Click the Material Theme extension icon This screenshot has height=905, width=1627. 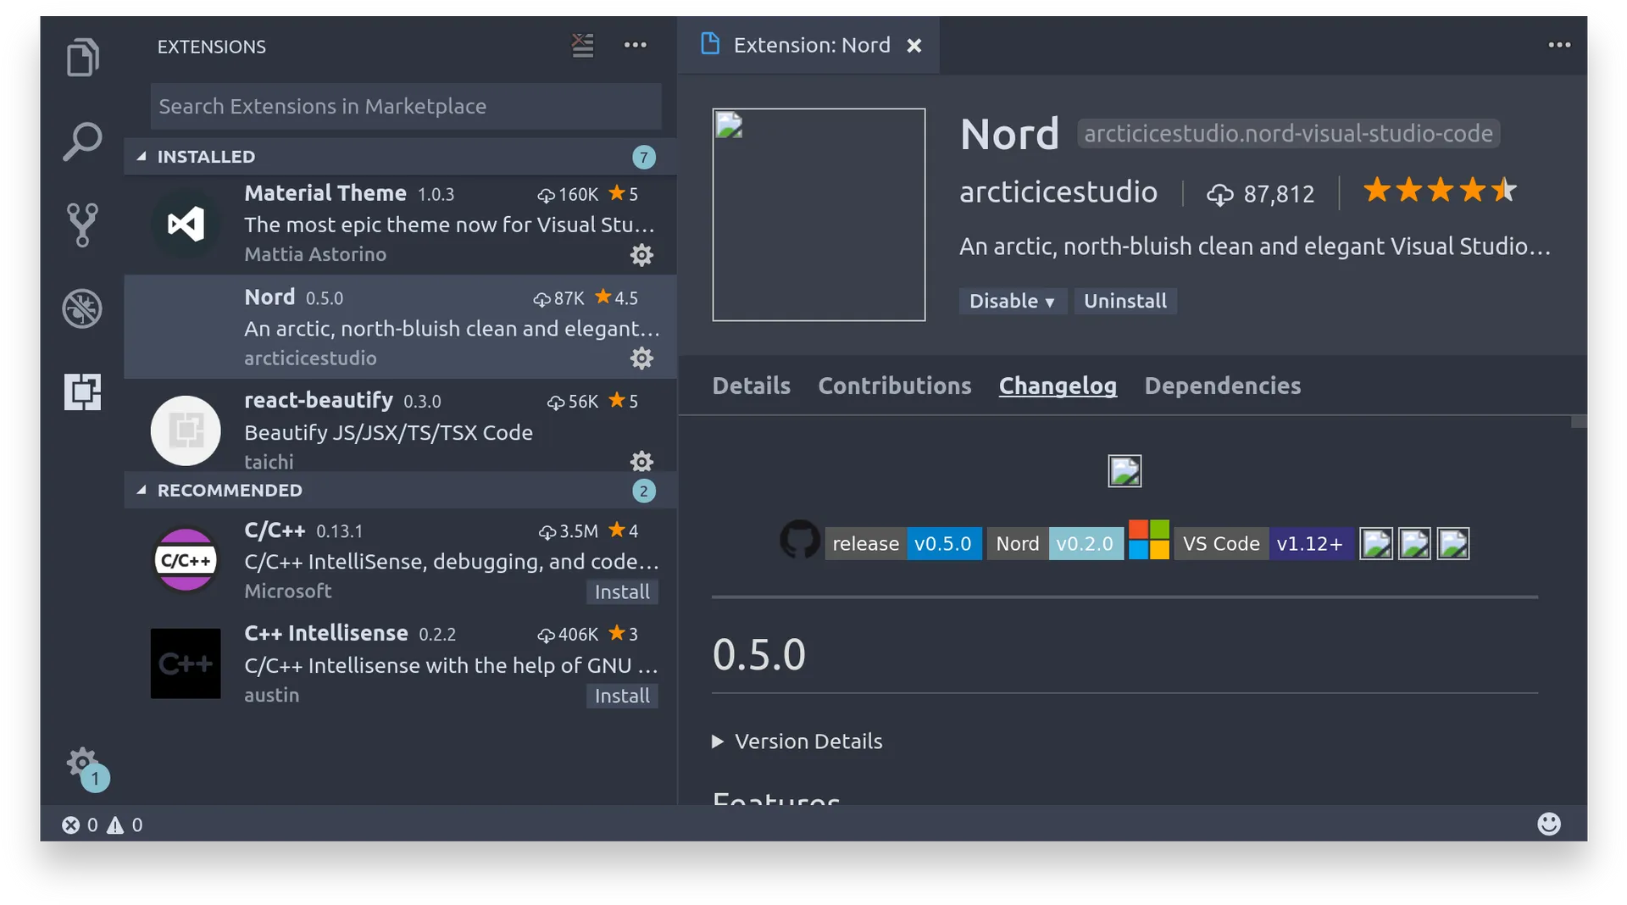(x=186, y=224)
